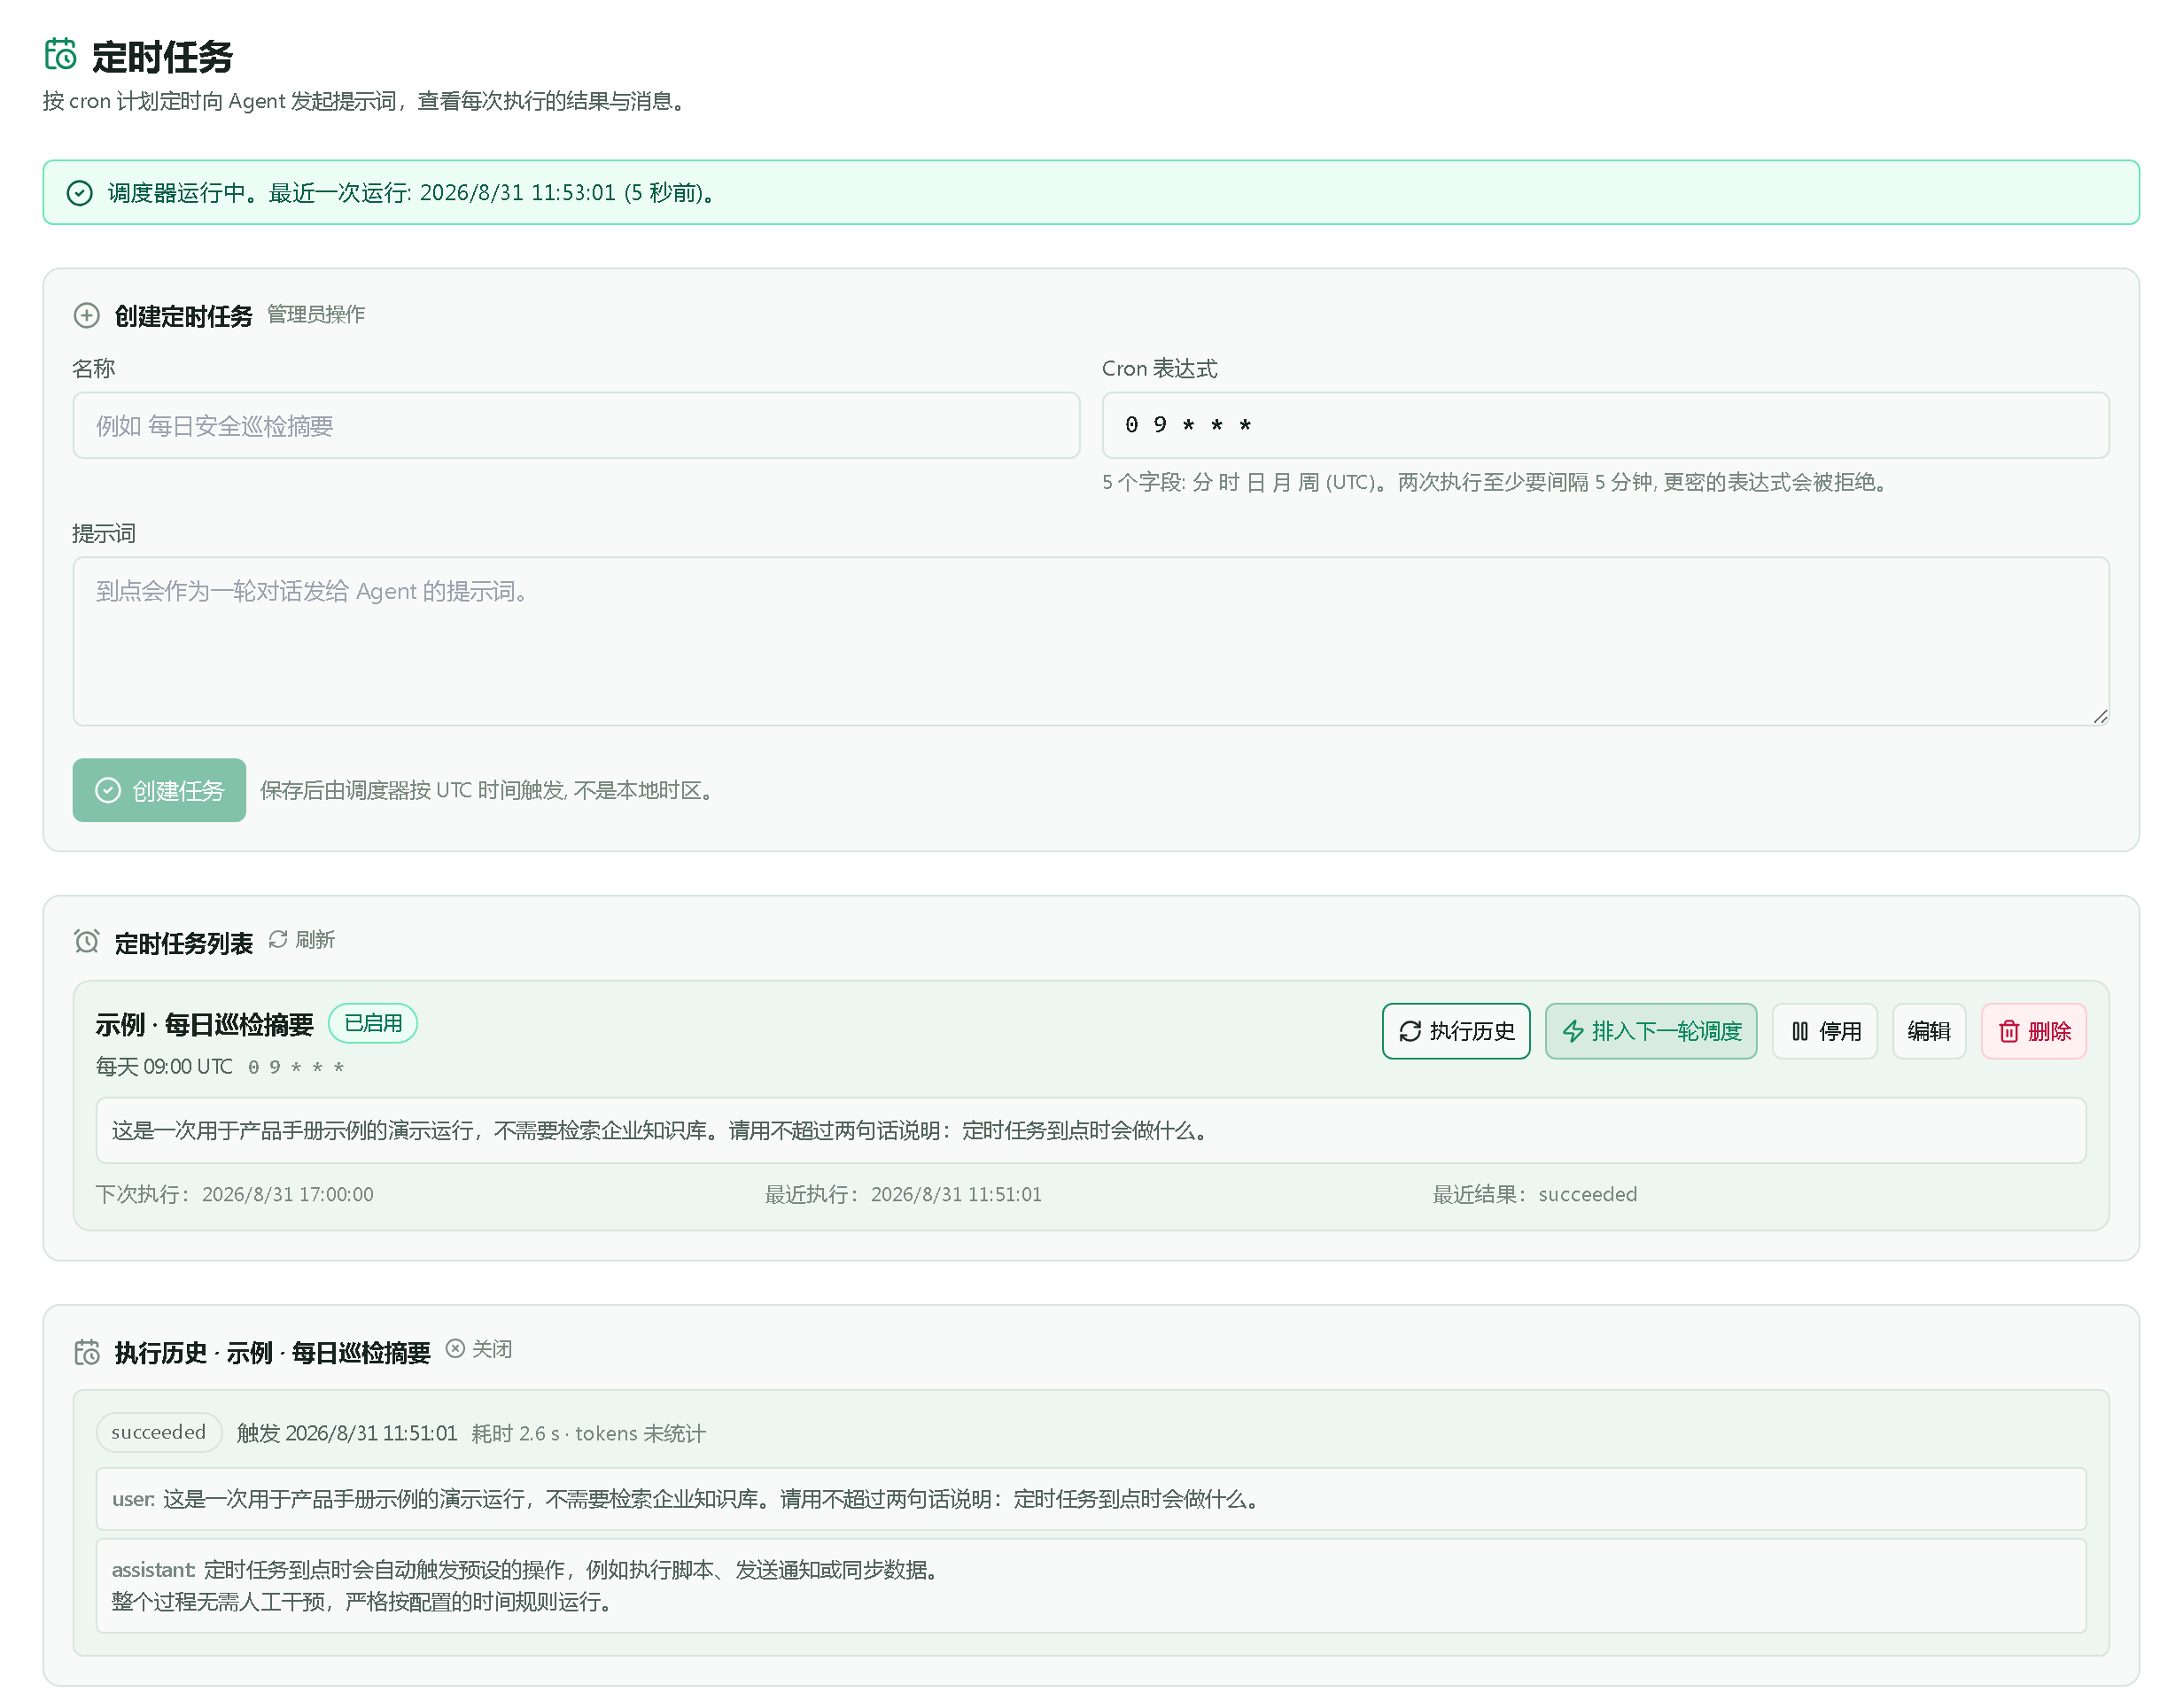This screenshot has height=1708, width=2183.
Task: Click 排入下一轮调度 to queue the task
Action: pos(1651,1031)
